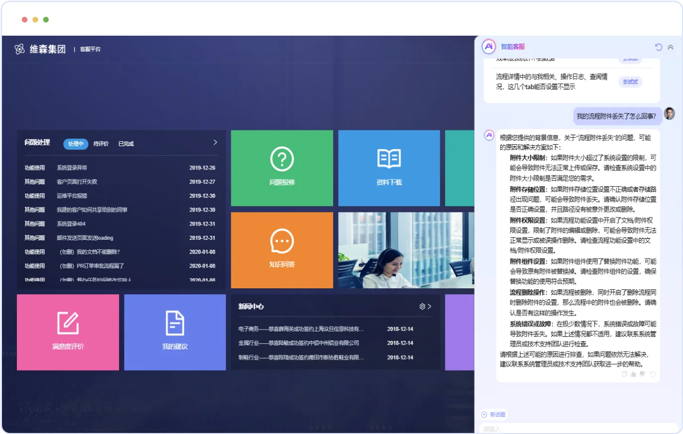
Task: Click the AI 智能客服 avatar icon
Action: (x=489, y=47)
